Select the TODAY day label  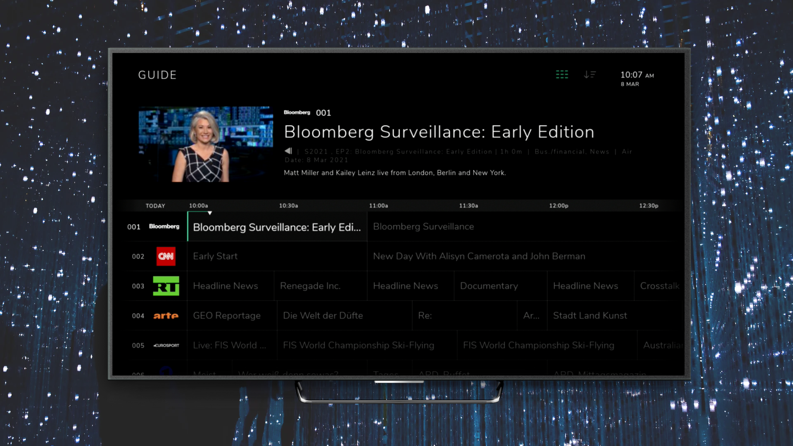(155, 206)
